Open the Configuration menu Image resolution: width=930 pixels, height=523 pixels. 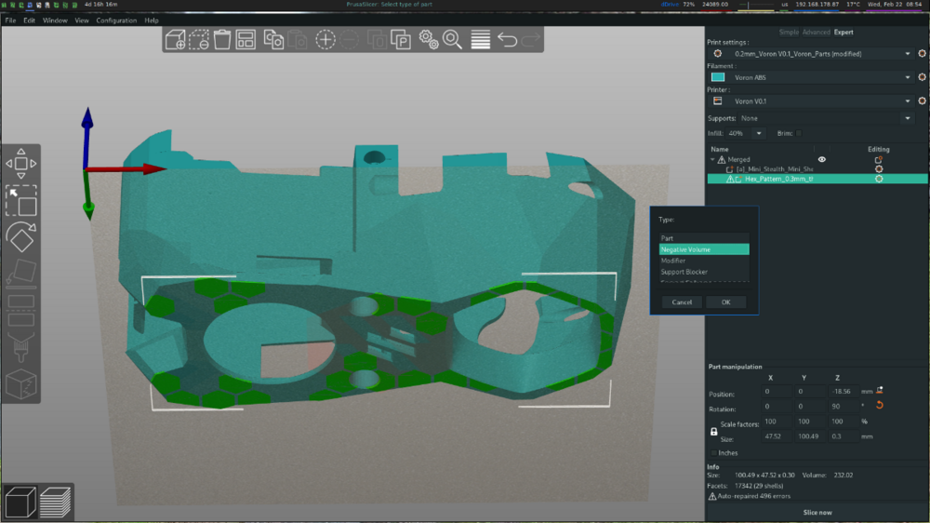click(116, 20)
